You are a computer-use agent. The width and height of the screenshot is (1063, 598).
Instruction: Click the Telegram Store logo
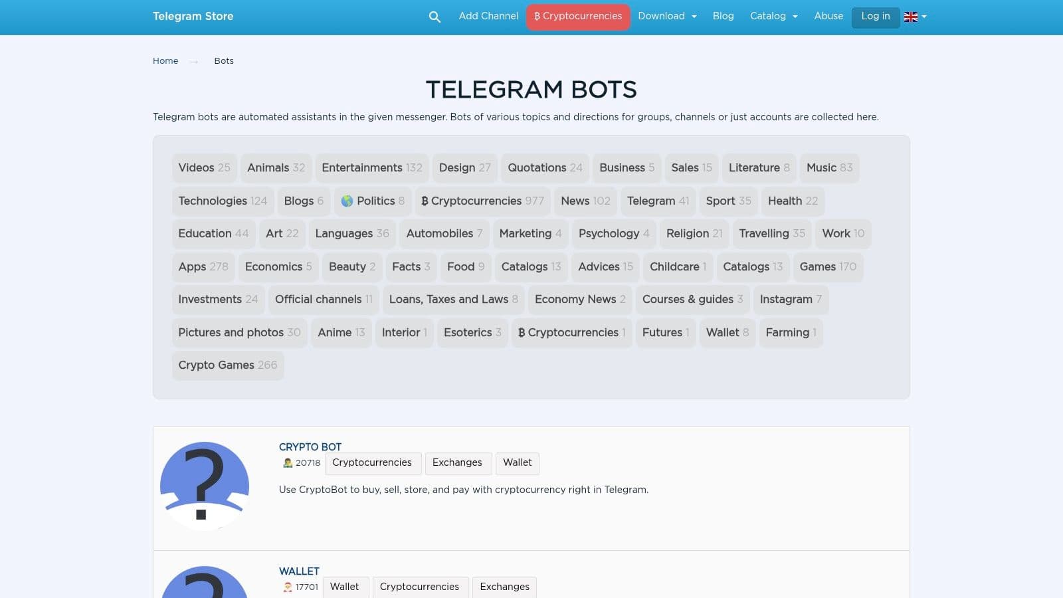(193, 17)
